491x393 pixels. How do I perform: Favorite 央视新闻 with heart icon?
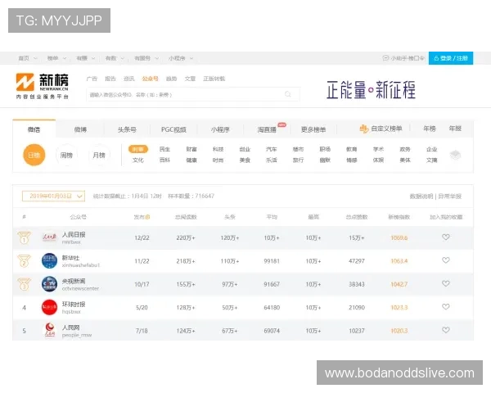coord(446,283)
